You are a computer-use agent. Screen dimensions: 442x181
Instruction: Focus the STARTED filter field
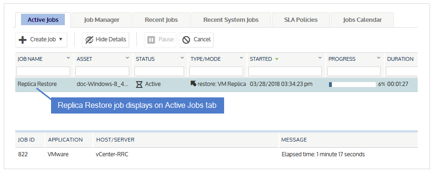click(x=285, y=71)
